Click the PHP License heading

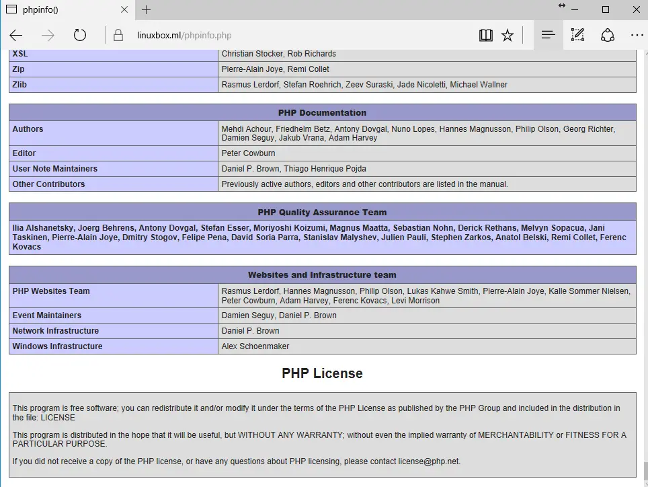click(x=323, y=373)
